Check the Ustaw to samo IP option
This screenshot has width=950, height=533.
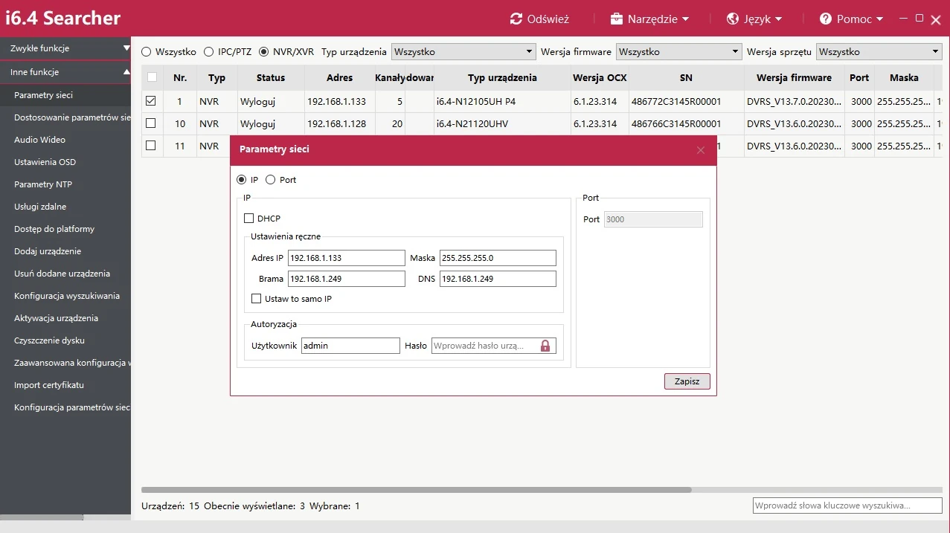pos(256,298)
